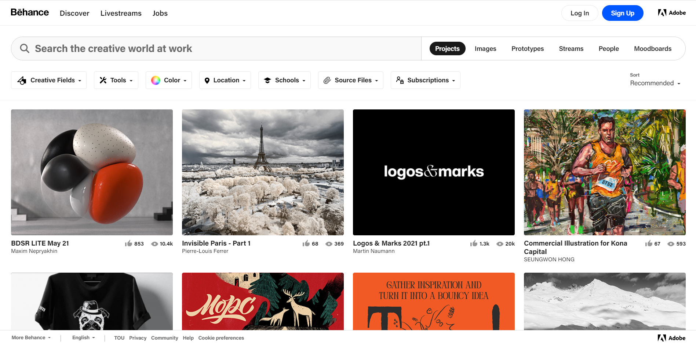Expand the Creative Fields filter
The image size is (696, 344).
click(49, 80)
